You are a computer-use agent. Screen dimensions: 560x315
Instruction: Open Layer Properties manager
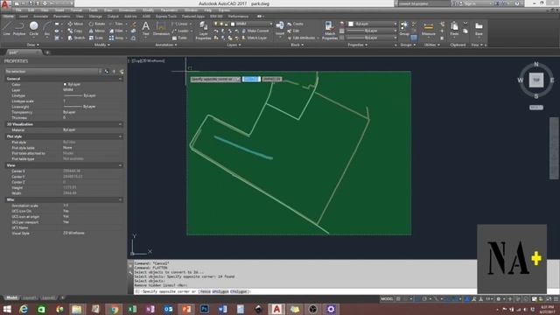(x=203, y=30)
